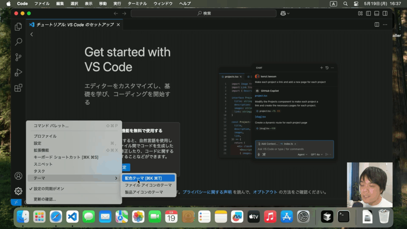Toggle the checked 設定の同期がオン item
The image size is (407, 229).
pos(48,188)
